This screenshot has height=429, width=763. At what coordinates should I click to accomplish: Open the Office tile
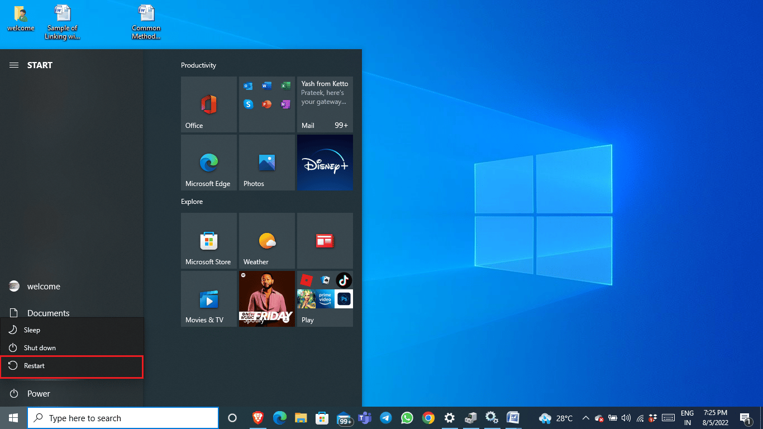(x=209, y=104)
